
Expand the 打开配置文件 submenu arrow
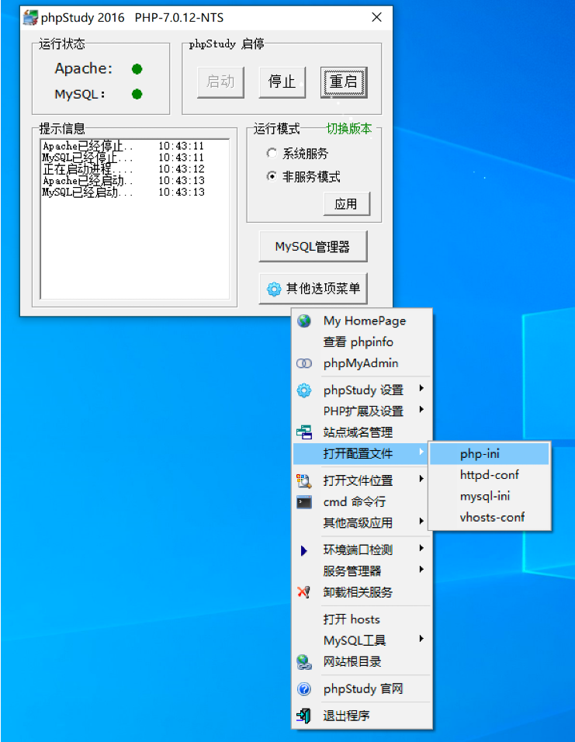[x=421, y=452]
